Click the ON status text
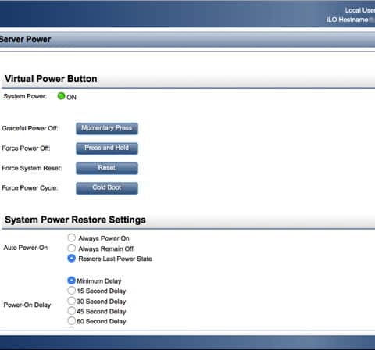 pyautogui.click(x=71, y=97)
